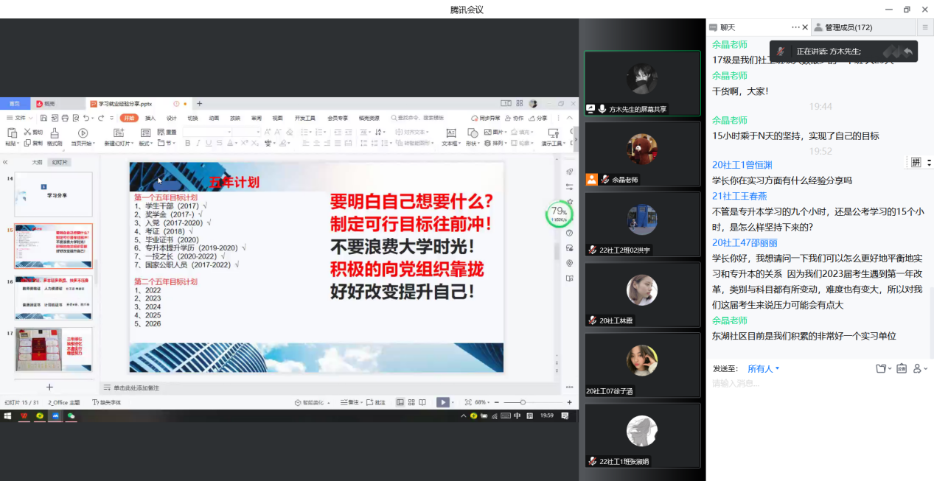The width and height of the screenshot is (934, 481).
Task: Click the New Slide (新建幻灯片) icon
Action: click(x=119, y=133)
